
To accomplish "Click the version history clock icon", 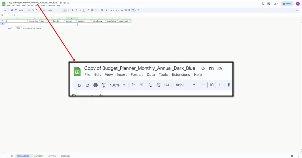I will click(x=263, y=4).
